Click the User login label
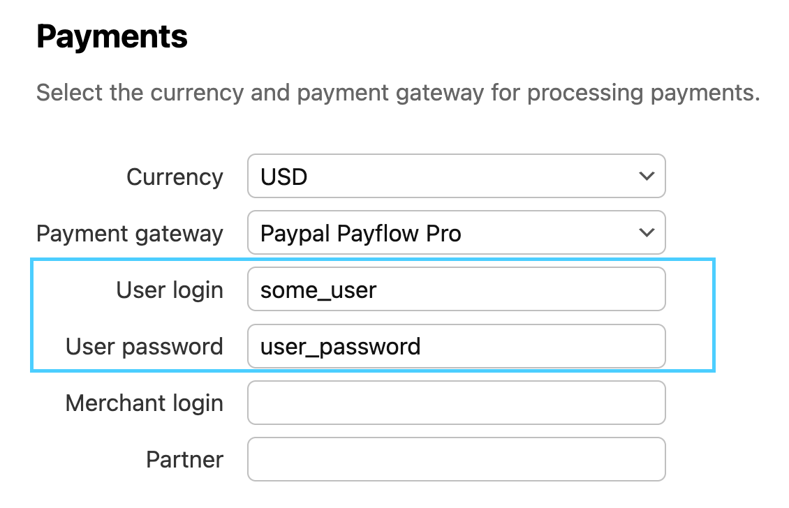The width and height of the screenshot is (789, 508). (170, 290)
